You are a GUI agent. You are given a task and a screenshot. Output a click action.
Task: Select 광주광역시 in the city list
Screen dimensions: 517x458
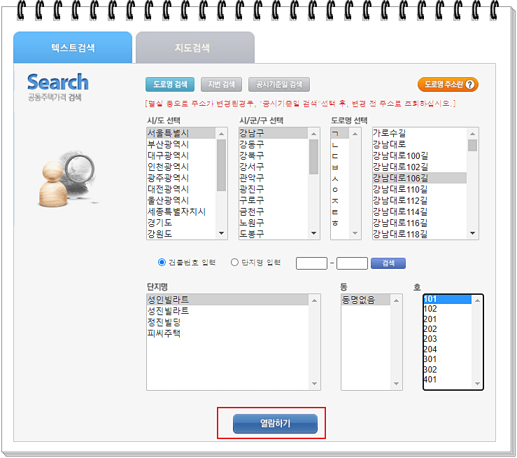(180, 178)
